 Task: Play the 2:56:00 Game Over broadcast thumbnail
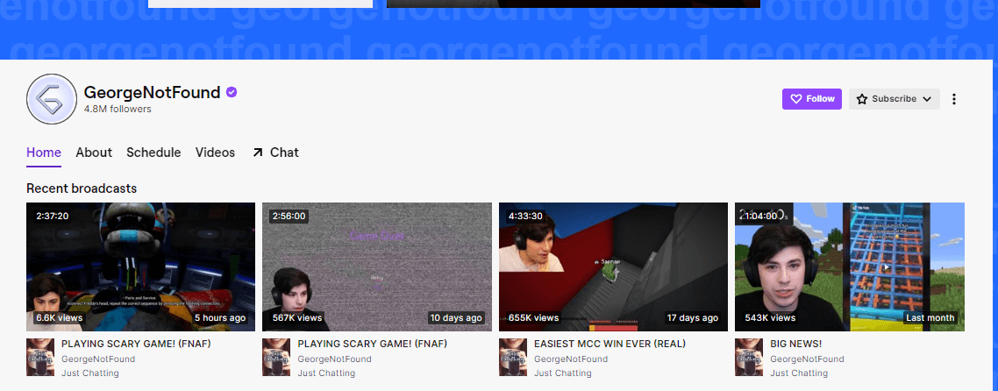tap(377, 267)
